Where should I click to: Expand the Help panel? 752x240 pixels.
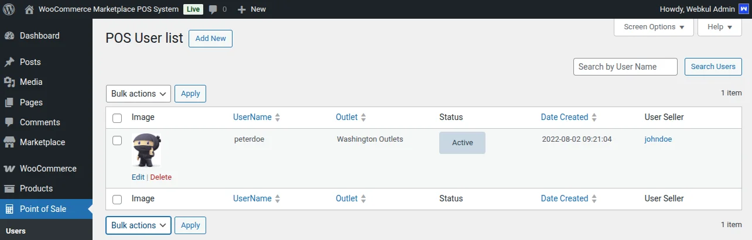pyautogui.click(x=720, y=27)
